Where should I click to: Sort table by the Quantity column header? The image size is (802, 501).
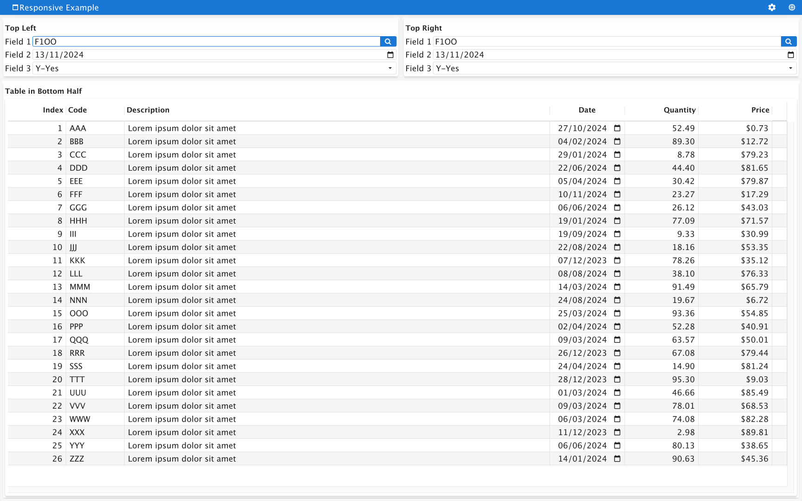click(x=679, y=110)
